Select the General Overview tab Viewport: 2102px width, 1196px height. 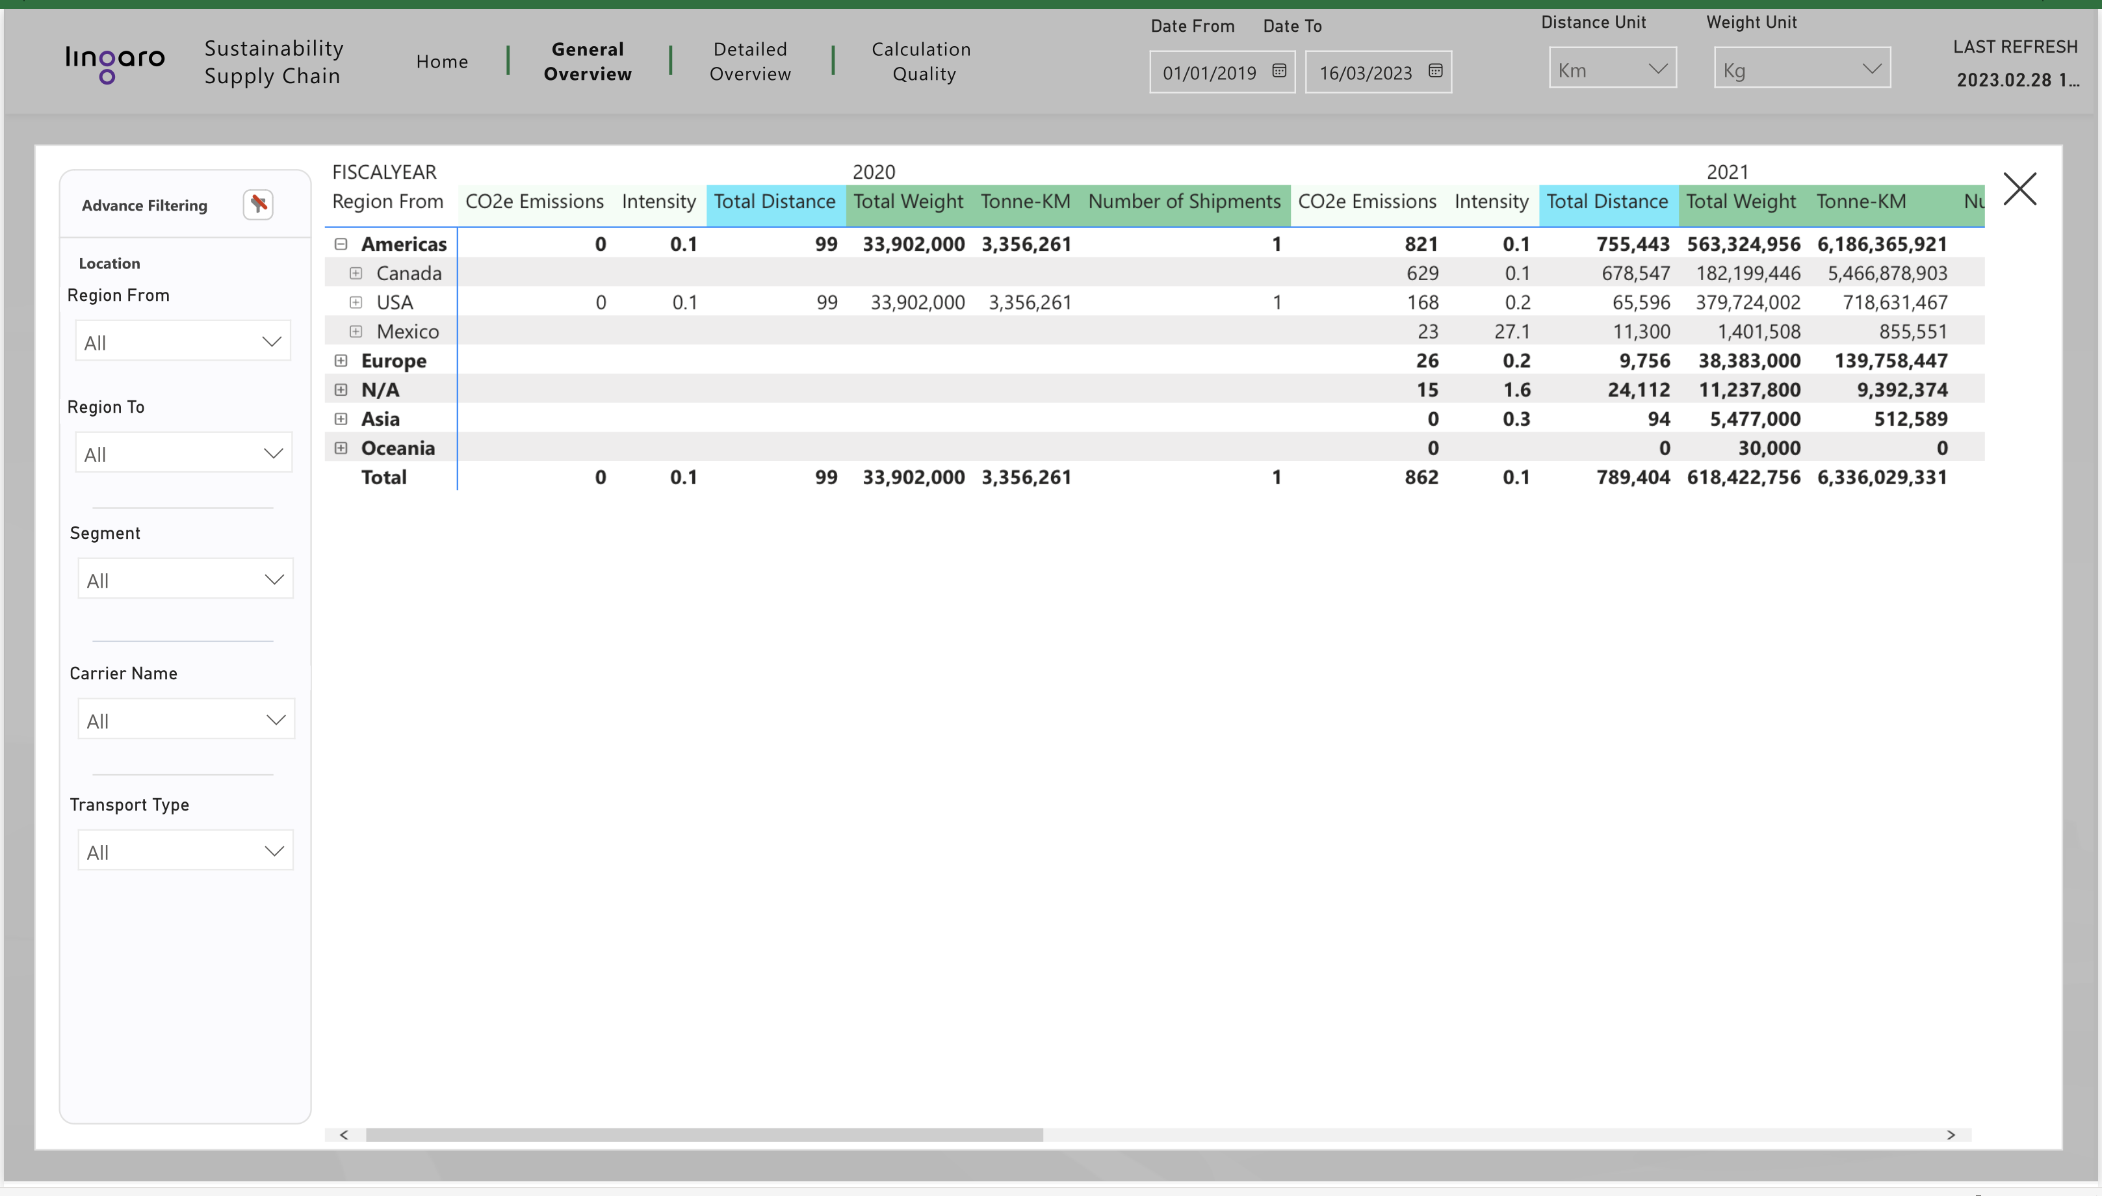click(x=586, y=60)
